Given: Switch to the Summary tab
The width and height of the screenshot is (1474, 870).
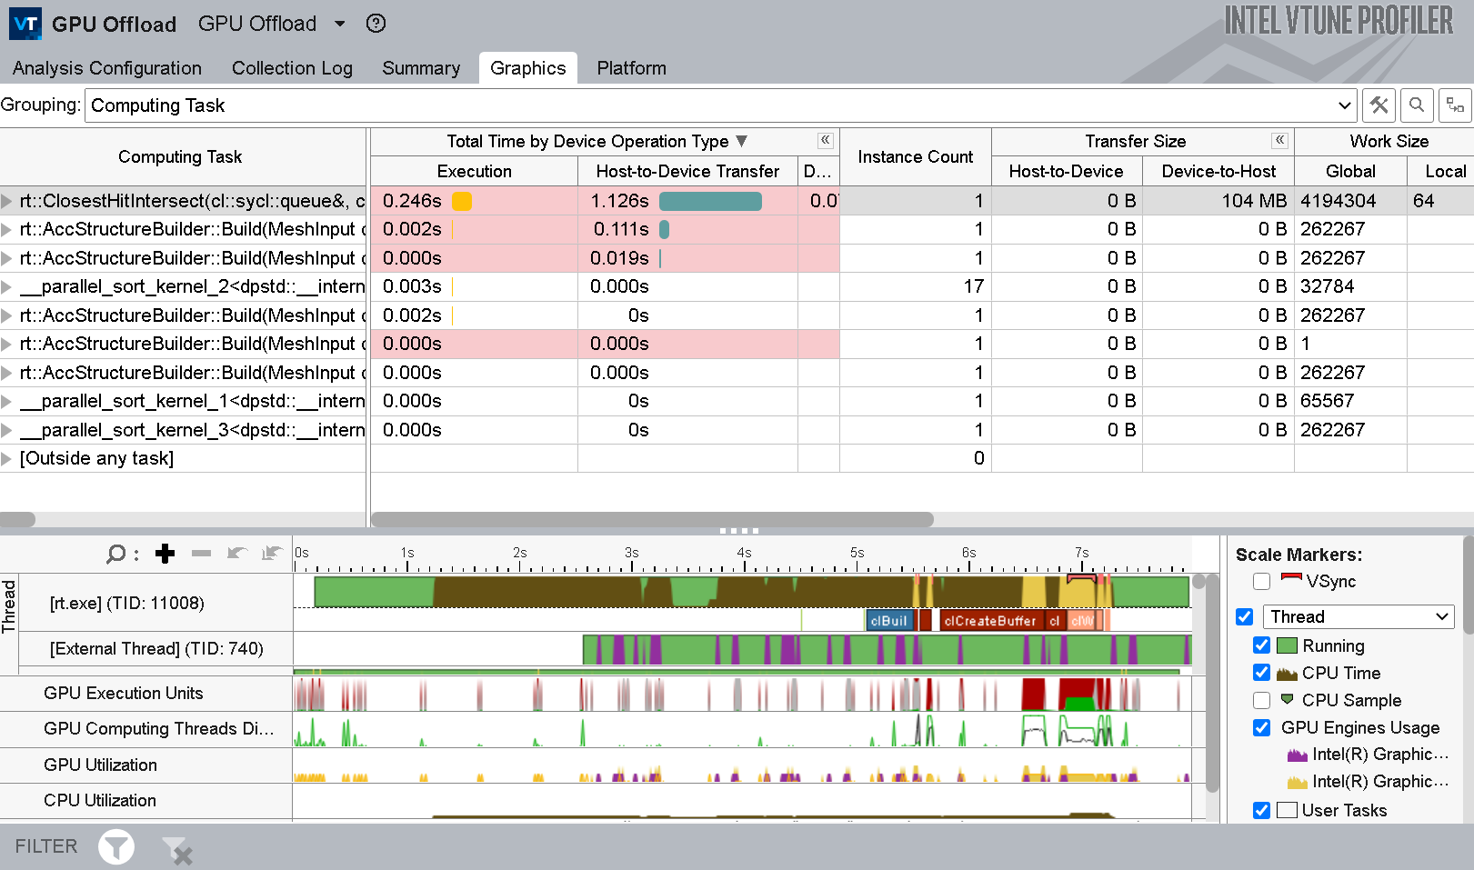Looking at the screenshot, I should pos(420,68).
